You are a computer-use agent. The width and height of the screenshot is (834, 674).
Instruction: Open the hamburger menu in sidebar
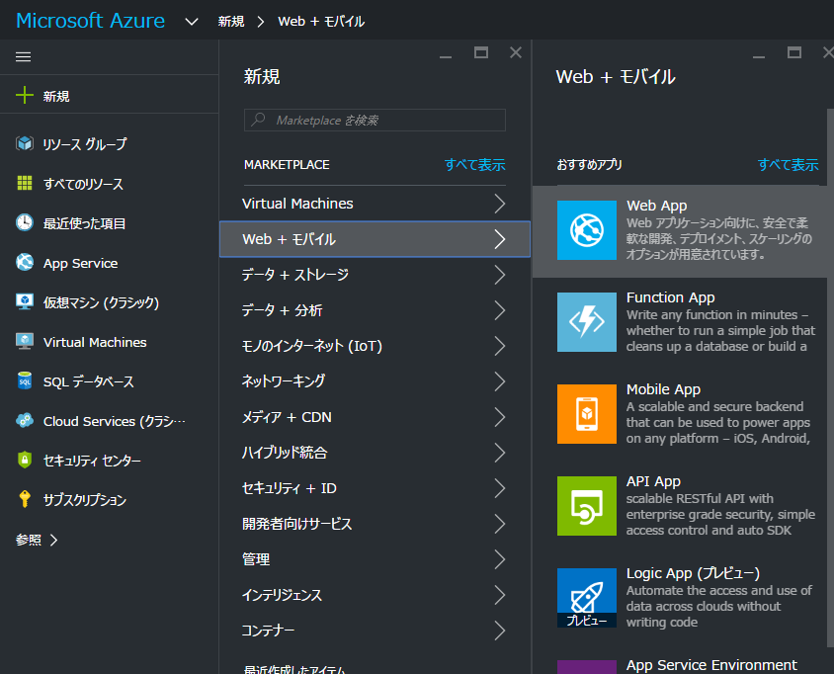pyautogui.click(x=23, y=57)
